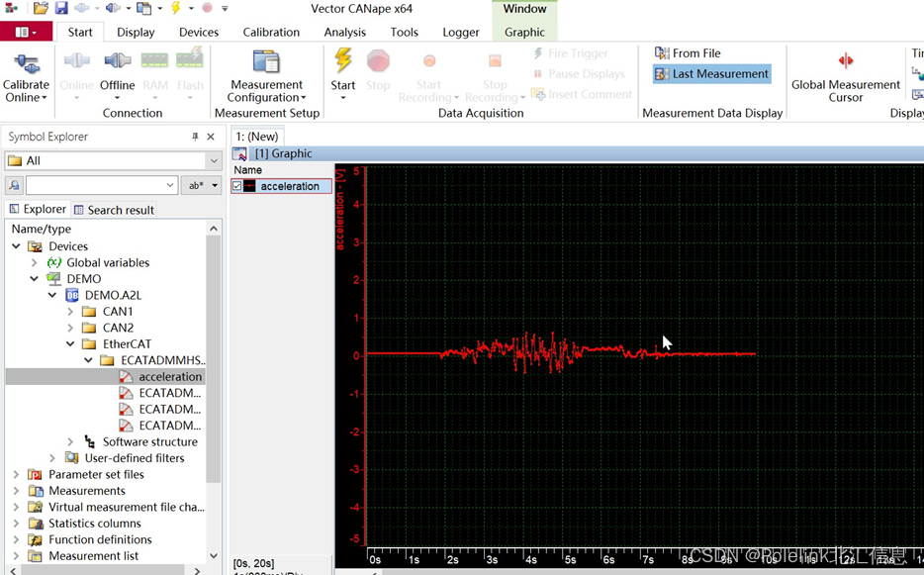The width and height of the screenshot is (924, 575).
Task: Pin the Symbol Explorer panel
Action: 195,137
